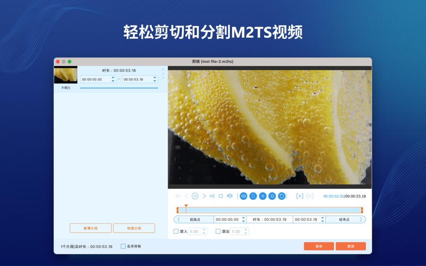Click the blue copy segment icon
The height and width of the screenshot is (266, 426).
click(x=272, y=196)
